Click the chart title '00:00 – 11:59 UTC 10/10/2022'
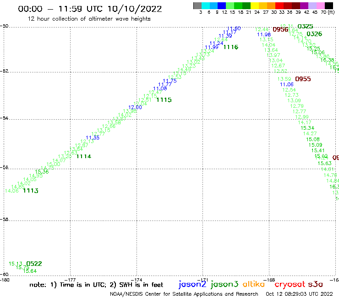Screen dimensions: 339x298 (x=90, y=9)
